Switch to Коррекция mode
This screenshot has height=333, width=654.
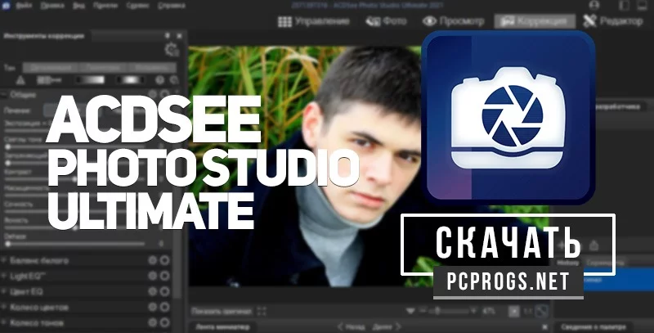[535, 21]
